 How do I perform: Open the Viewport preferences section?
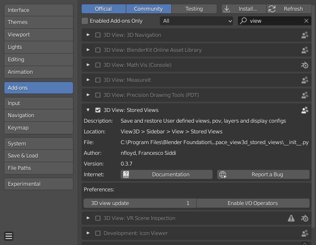click(x=39, y=35)
